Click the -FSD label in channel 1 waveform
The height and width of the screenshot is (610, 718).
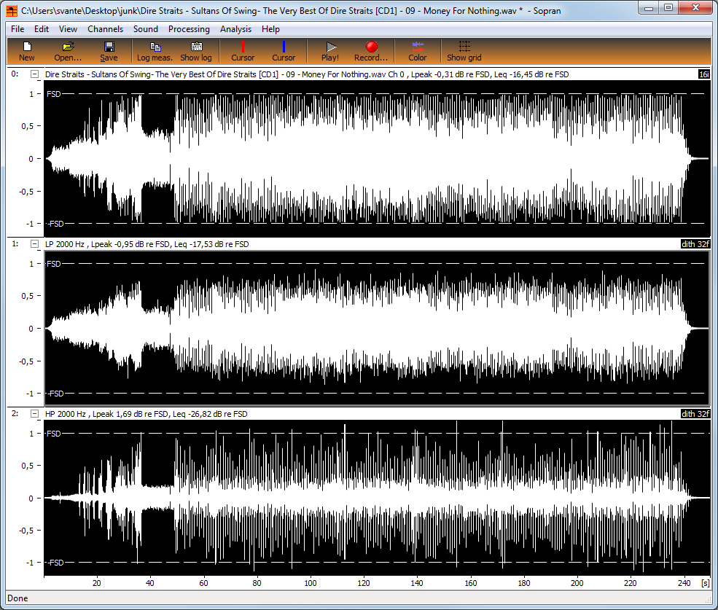pos(55,394)
